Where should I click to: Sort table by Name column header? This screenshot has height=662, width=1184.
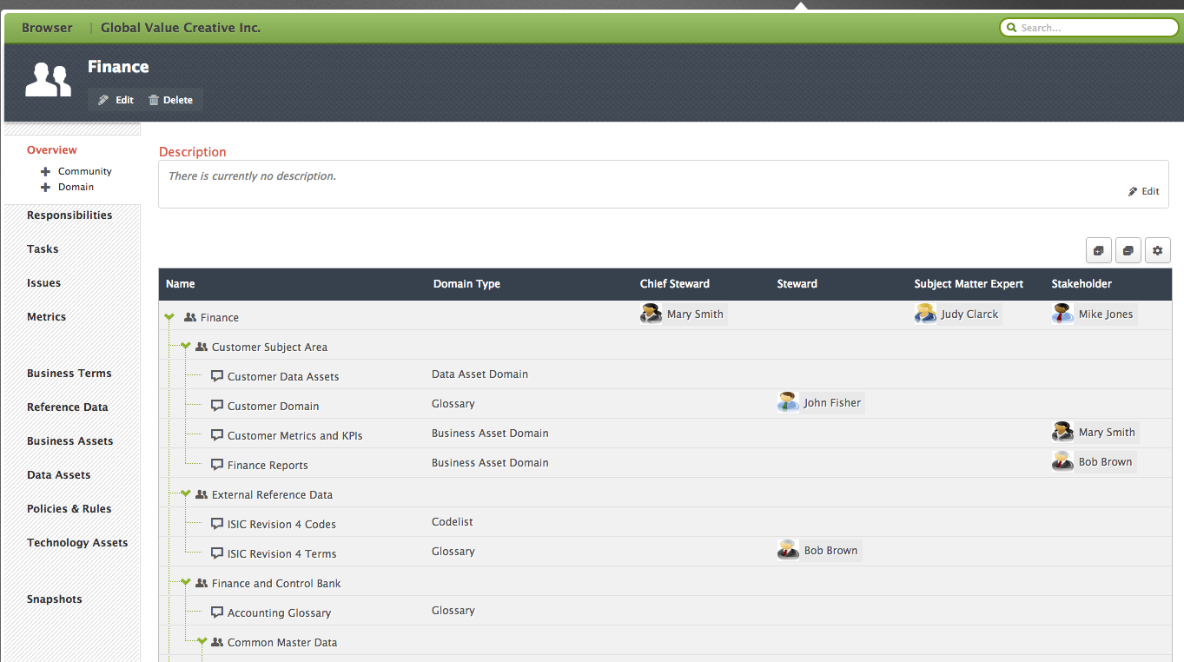181,284
